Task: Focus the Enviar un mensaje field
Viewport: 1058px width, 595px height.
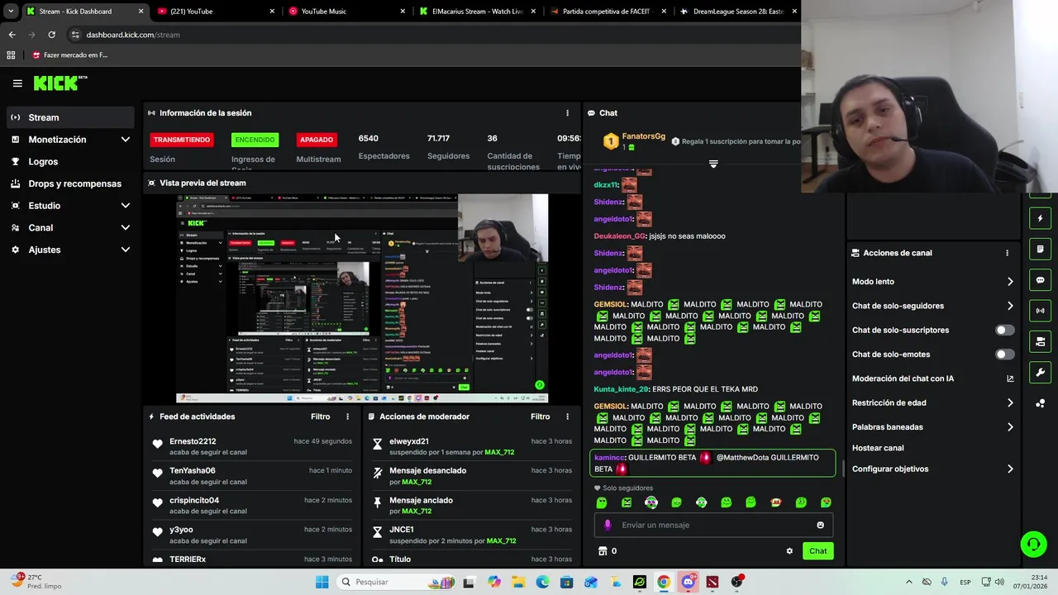Action: click(x=713, y=525)
